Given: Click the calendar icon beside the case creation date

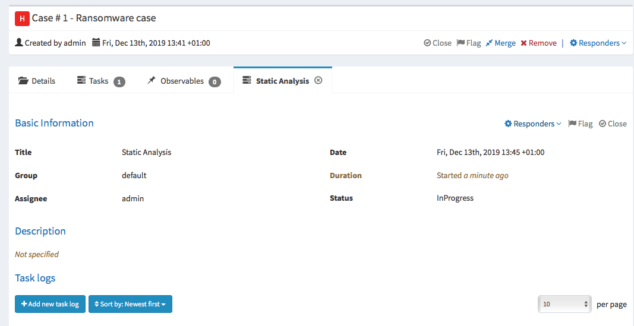Looking at the screenshot, I should pos(96,42).
